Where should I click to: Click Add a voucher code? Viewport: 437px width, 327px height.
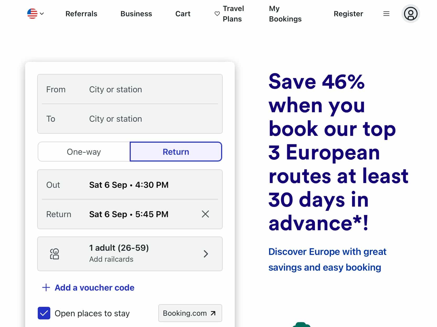pyautogui.click(x=94, y=287)
